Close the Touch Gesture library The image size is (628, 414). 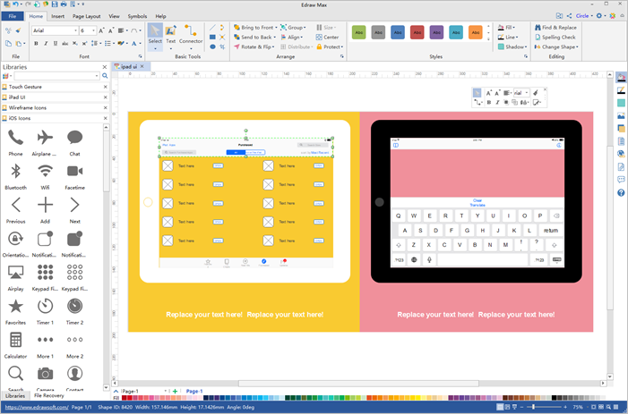(105, 87)
